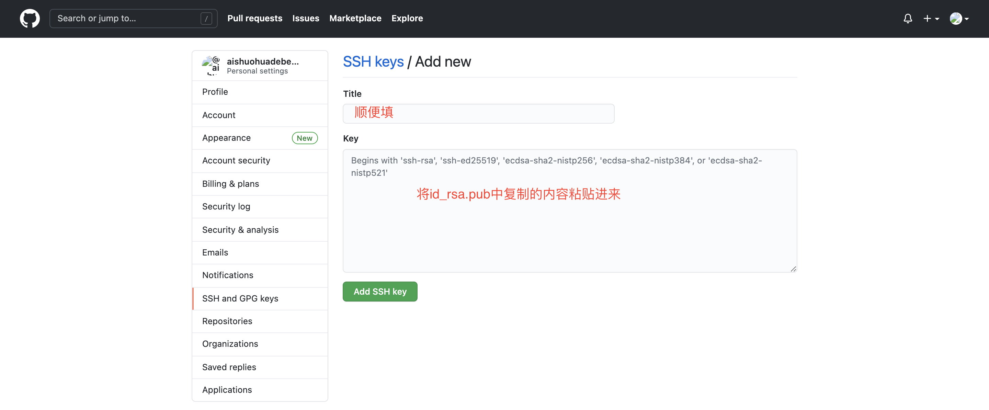The width and height of the screenshot is (989, 410).
Task: Open the plus create-new dropdown
Action: click(931, 19)
